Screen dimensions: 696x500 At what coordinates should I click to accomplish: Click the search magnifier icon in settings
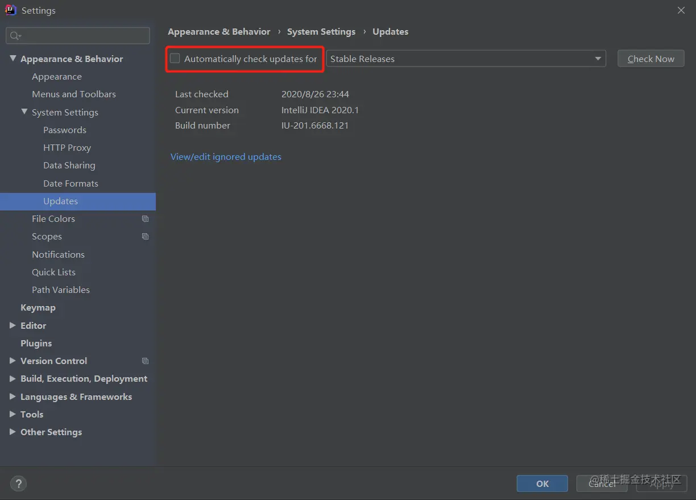[x=15, y=36]
